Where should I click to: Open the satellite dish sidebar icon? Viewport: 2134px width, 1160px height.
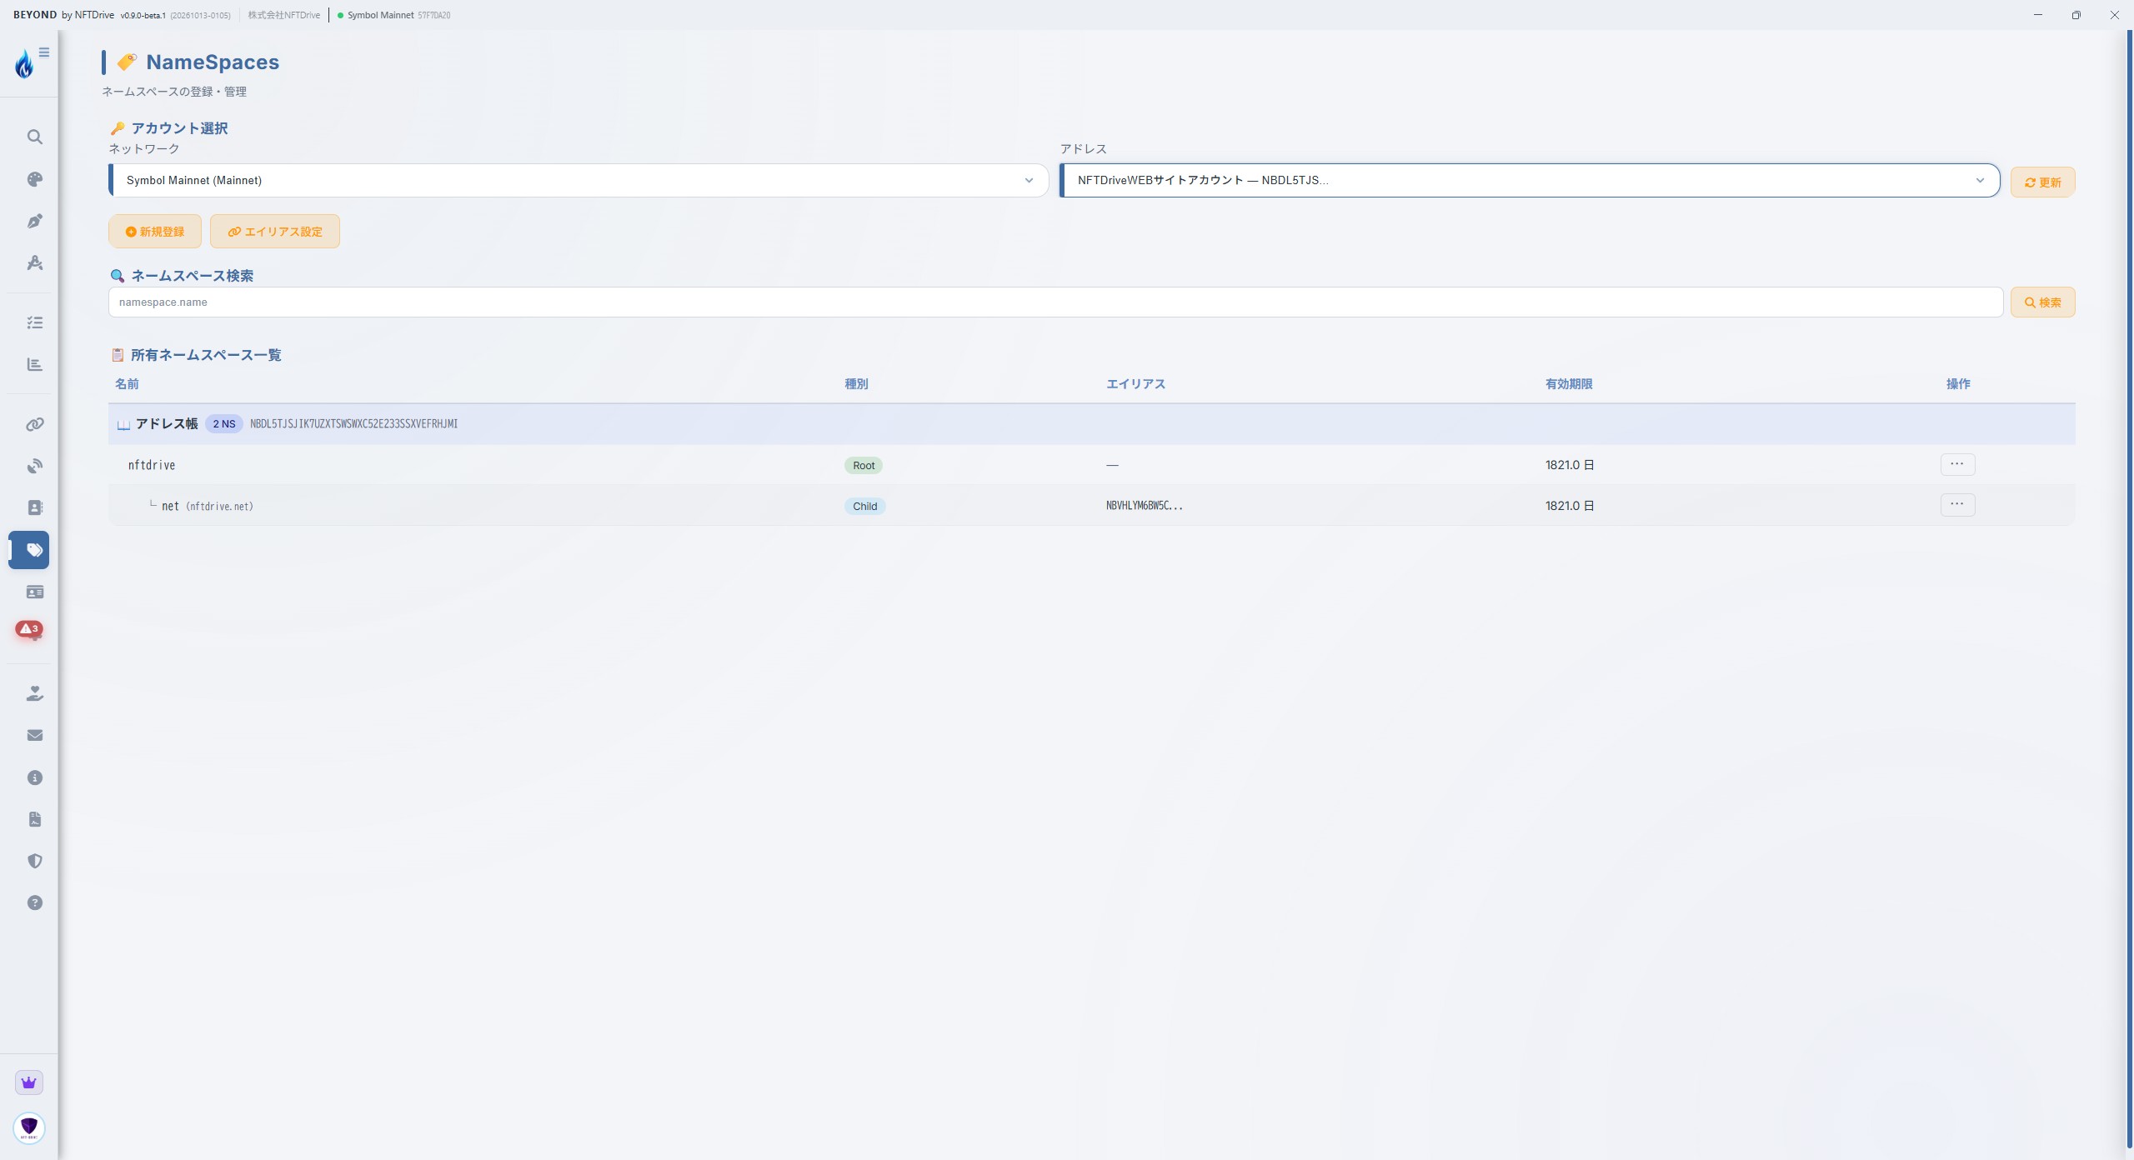coord(34,466)
